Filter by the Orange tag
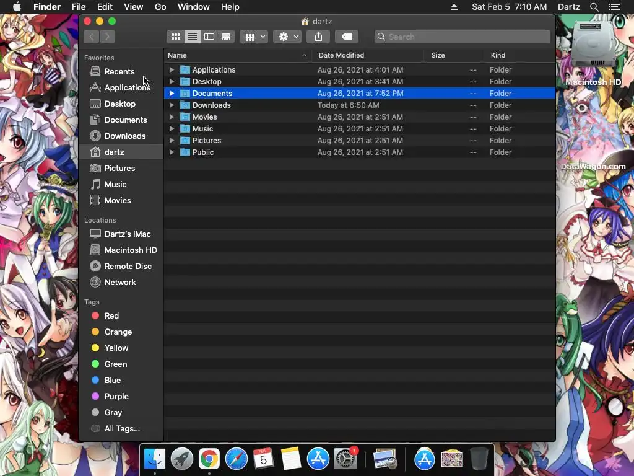Image resolution: width=634 pixels, height=476 pixels. point(121,332)
